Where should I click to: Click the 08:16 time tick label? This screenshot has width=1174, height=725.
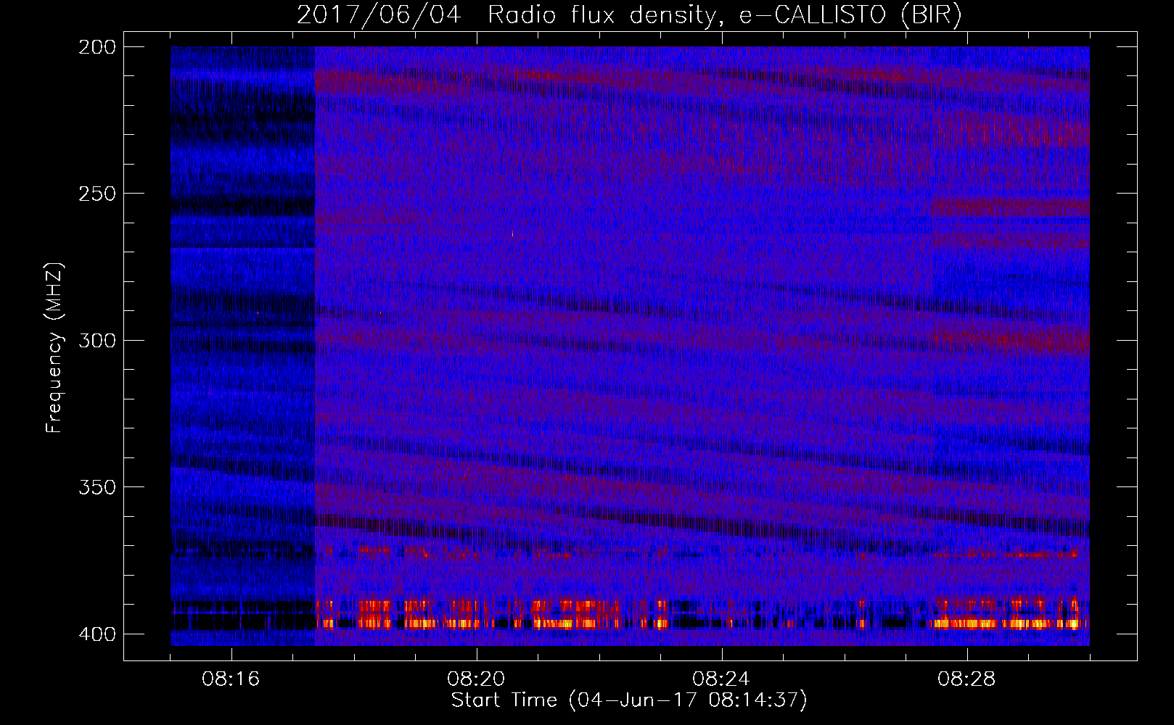[x=231, y=679]
